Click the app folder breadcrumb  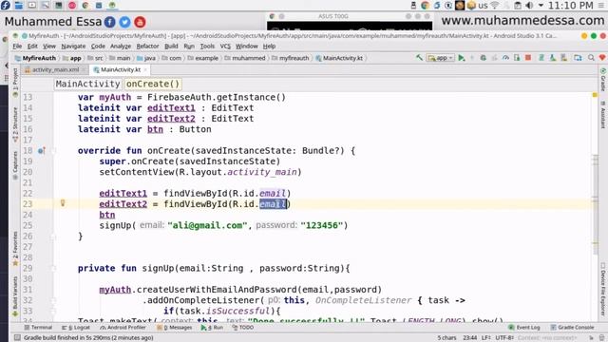click(72, 58)
